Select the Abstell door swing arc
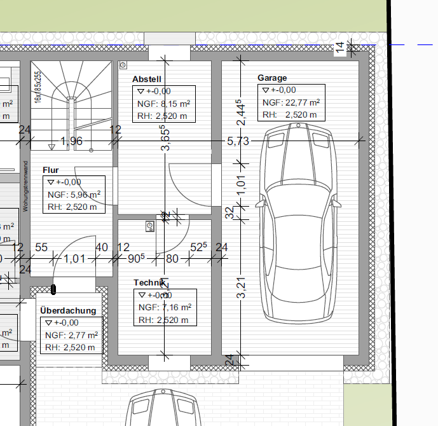This screenshot has height=426, width=438. click(x=192, y=184)
